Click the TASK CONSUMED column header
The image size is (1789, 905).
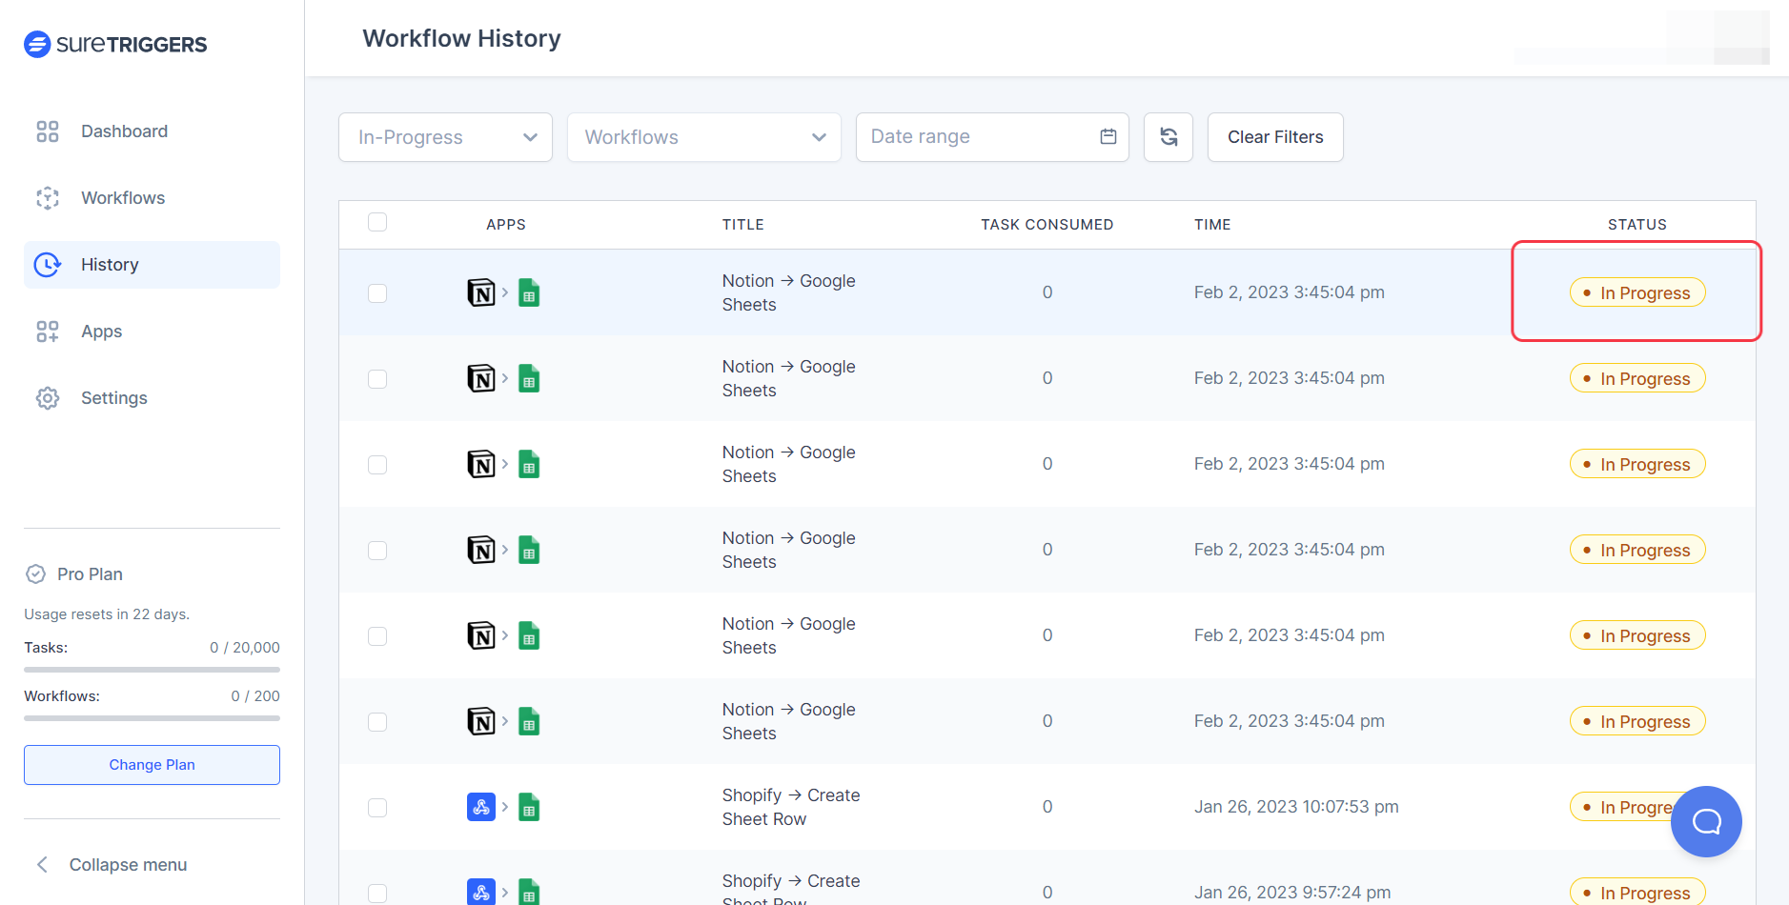click(x=1047, y=225)
